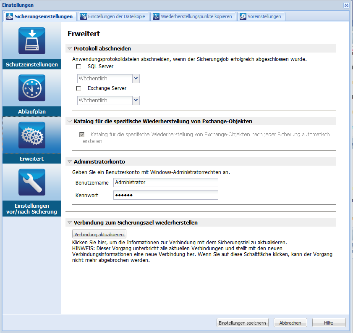The image size is (353, 333).
Task: Switch to the Voreinstellungen tab
Action: tap(261, 16)
